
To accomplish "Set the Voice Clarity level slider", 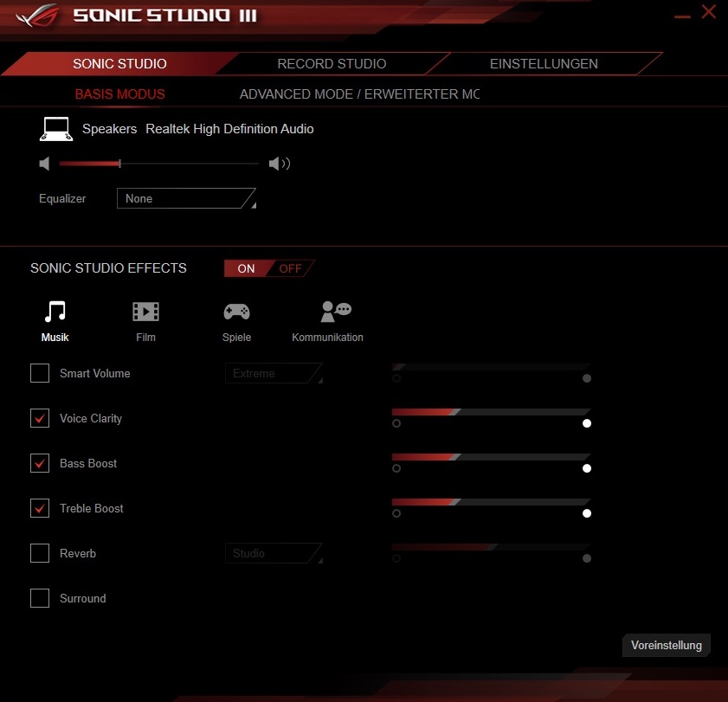I will coord(491,412).
